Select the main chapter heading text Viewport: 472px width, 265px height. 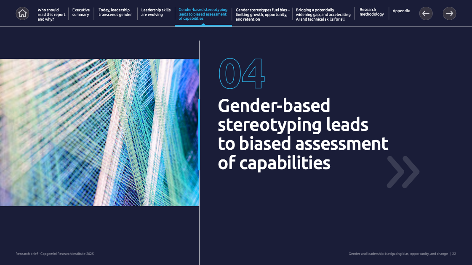302,134
